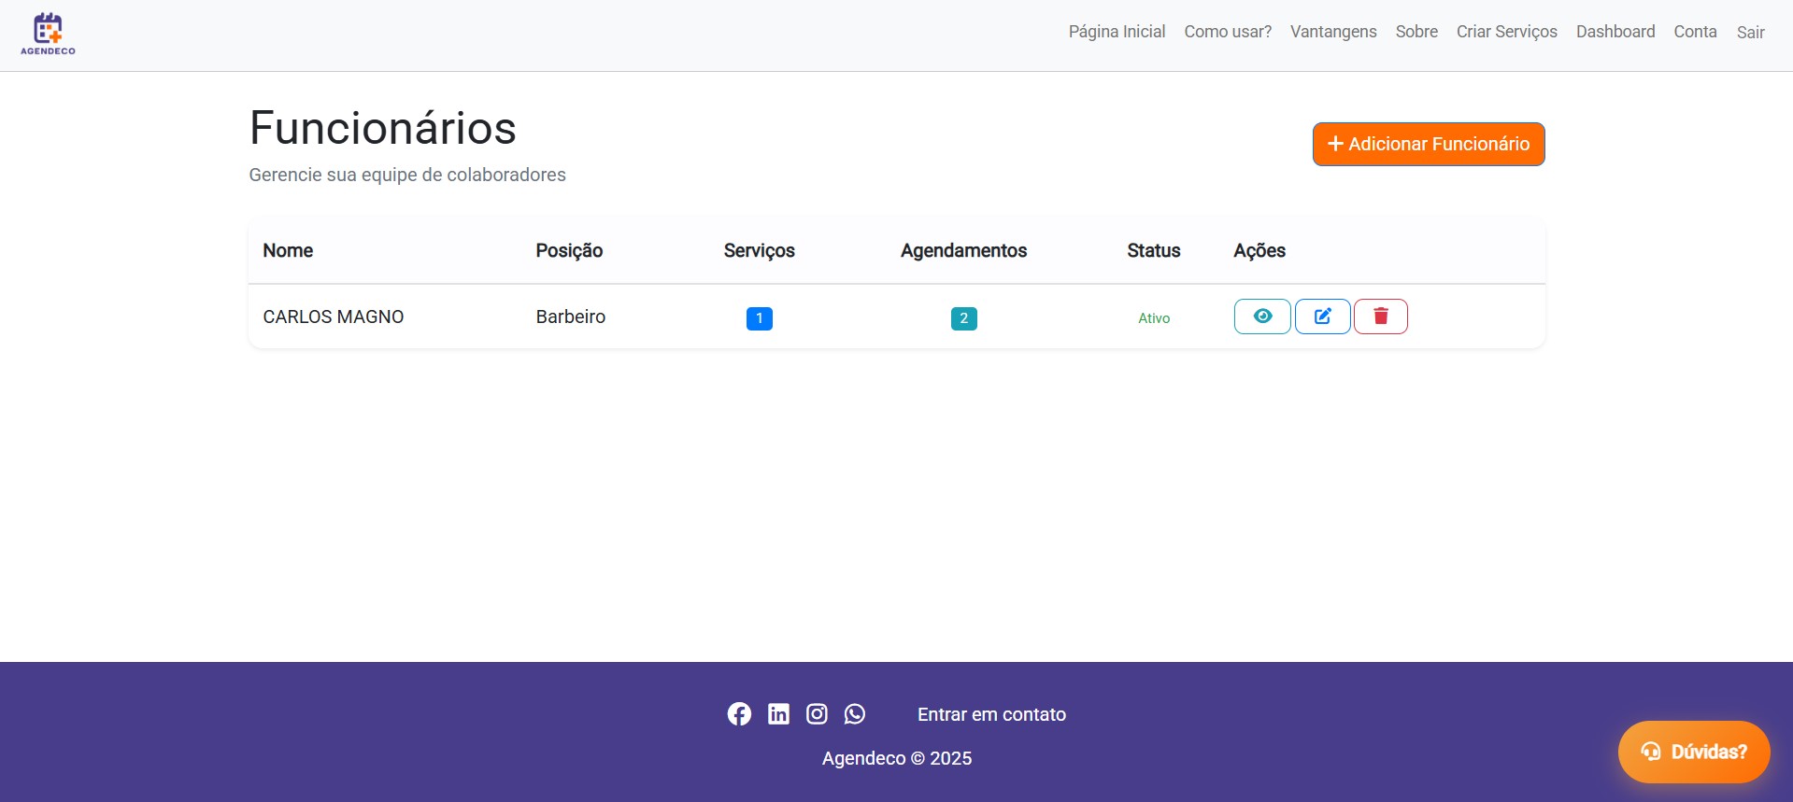View Carlos Magno details with eye icon
The image size is (1793, 802).
click(x=1262, y=317)
